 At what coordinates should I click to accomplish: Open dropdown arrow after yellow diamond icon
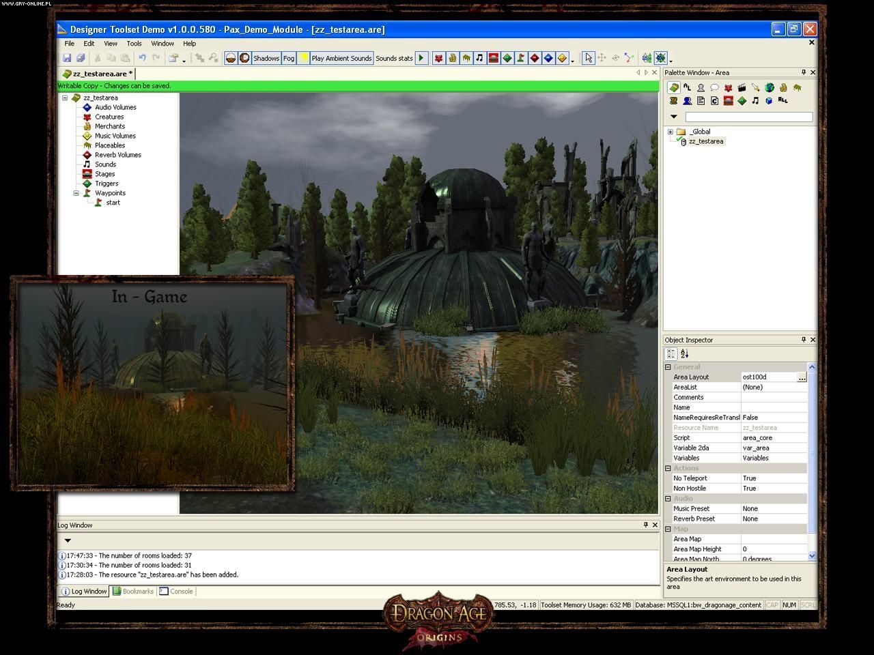click(572, 61)
